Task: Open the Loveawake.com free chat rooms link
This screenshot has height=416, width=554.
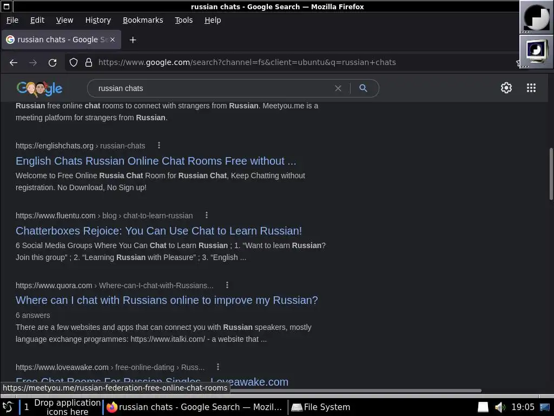Action: (x=152, y=381)
